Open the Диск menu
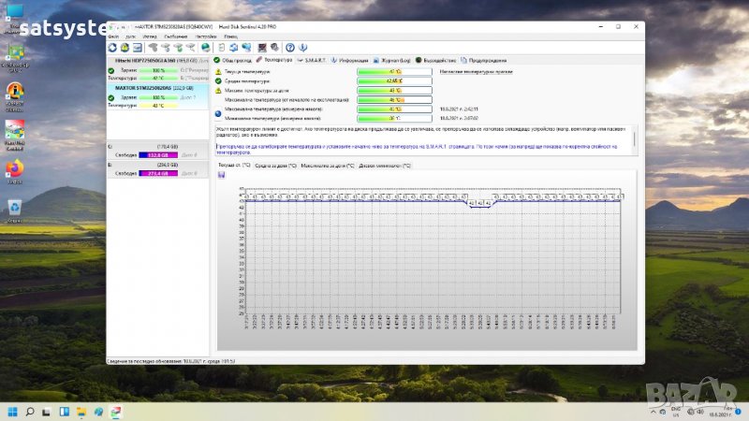 click(131, 36)
